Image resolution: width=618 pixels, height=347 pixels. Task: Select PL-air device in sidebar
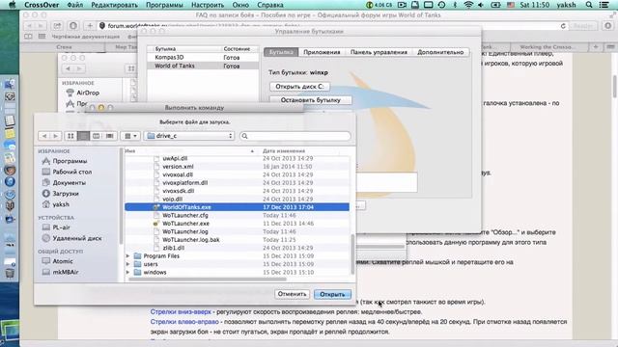pyautogui.click(x=61, y=227)
